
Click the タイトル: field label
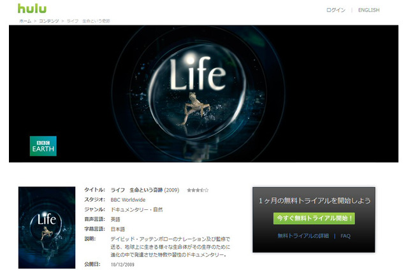click(95, 190)
